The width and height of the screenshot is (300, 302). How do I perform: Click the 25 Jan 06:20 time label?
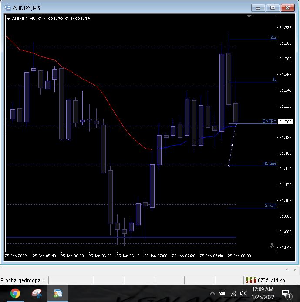tap(100, 256)
